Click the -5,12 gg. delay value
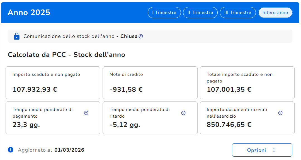Viewport: 301px width, 160px height. pyautogui.click(x=125, y=125)
